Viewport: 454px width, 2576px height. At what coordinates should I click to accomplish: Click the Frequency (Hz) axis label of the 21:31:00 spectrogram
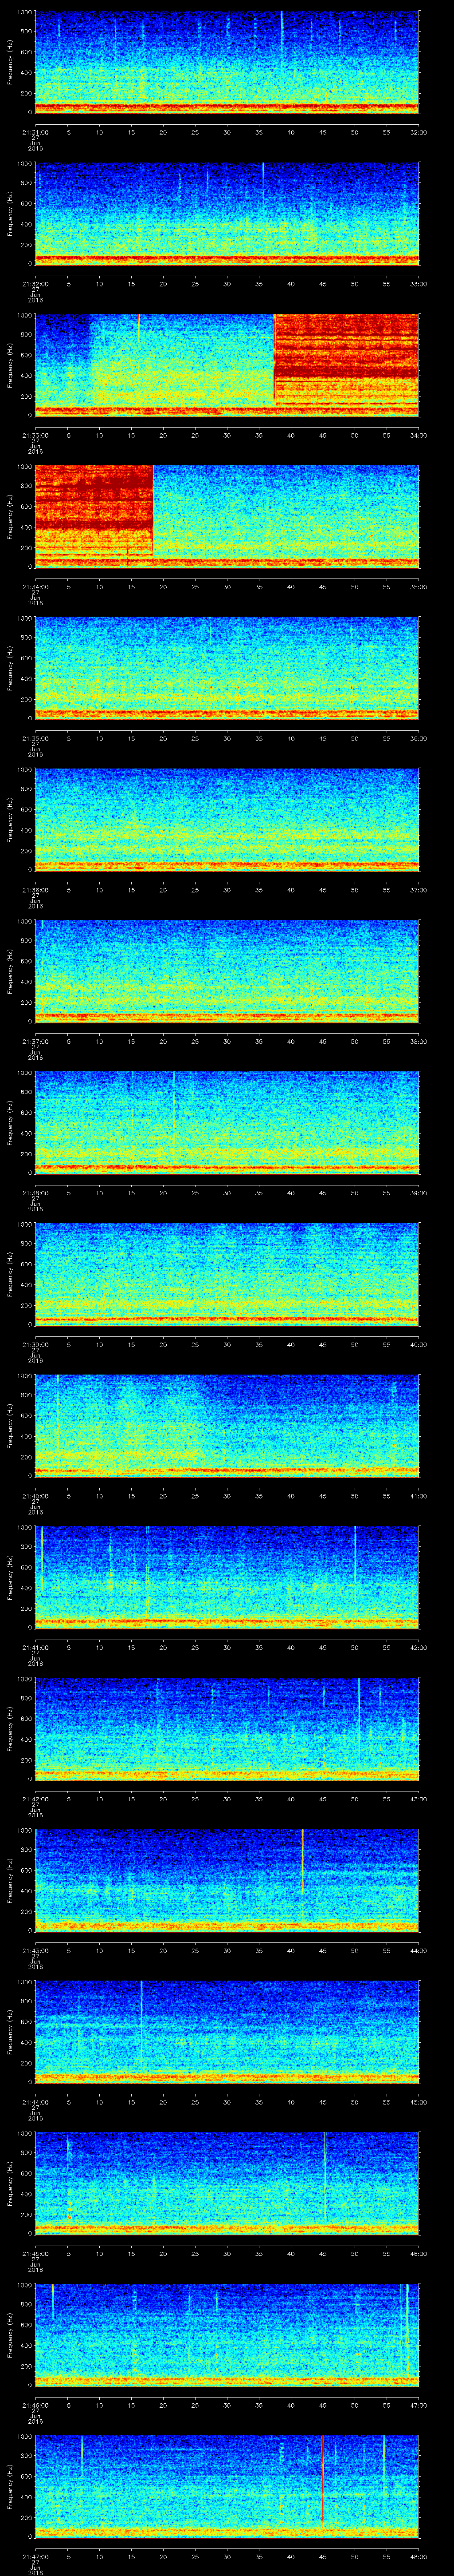(10, 63)
